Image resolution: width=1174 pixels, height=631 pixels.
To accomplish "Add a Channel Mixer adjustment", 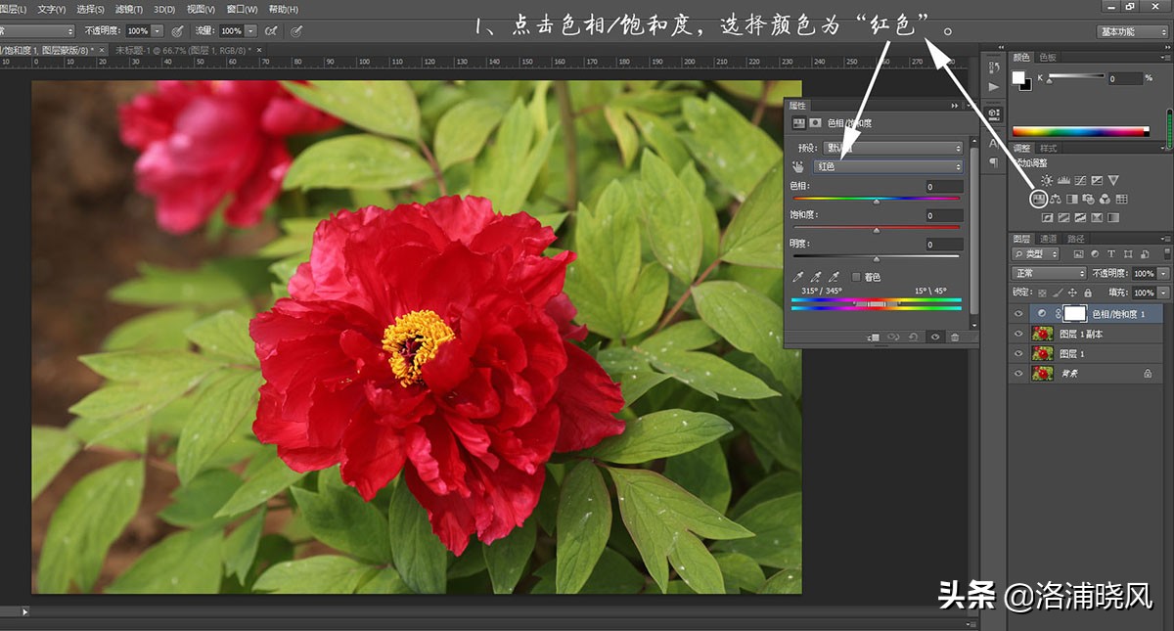I will pos(1105,200).
